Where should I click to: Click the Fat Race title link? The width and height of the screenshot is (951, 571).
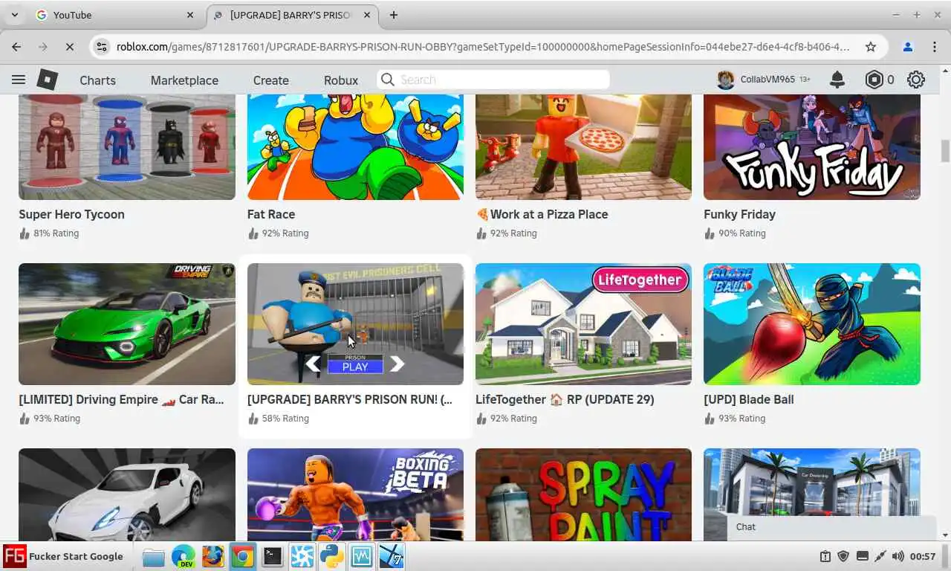271,214
